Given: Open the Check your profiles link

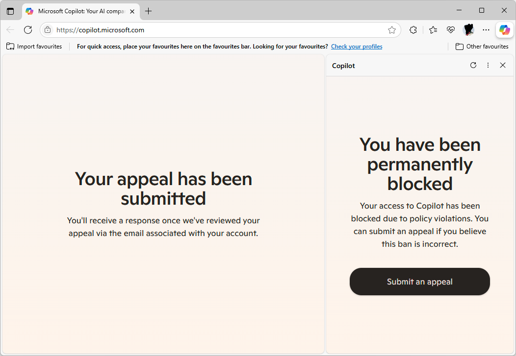Looking at the screenshot, I should [357, 47].
